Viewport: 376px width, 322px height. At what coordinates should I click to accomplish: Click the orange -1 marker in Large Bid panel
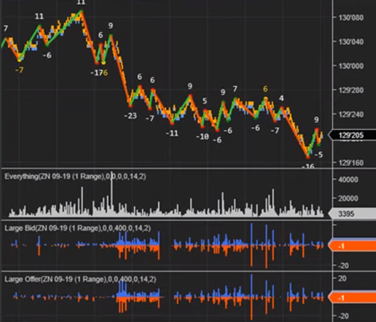coord(352,246)
